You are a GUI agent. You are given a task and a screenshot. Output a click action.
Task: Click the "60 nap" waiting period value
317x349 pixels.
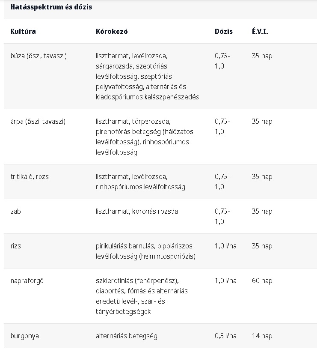point(262,281)
